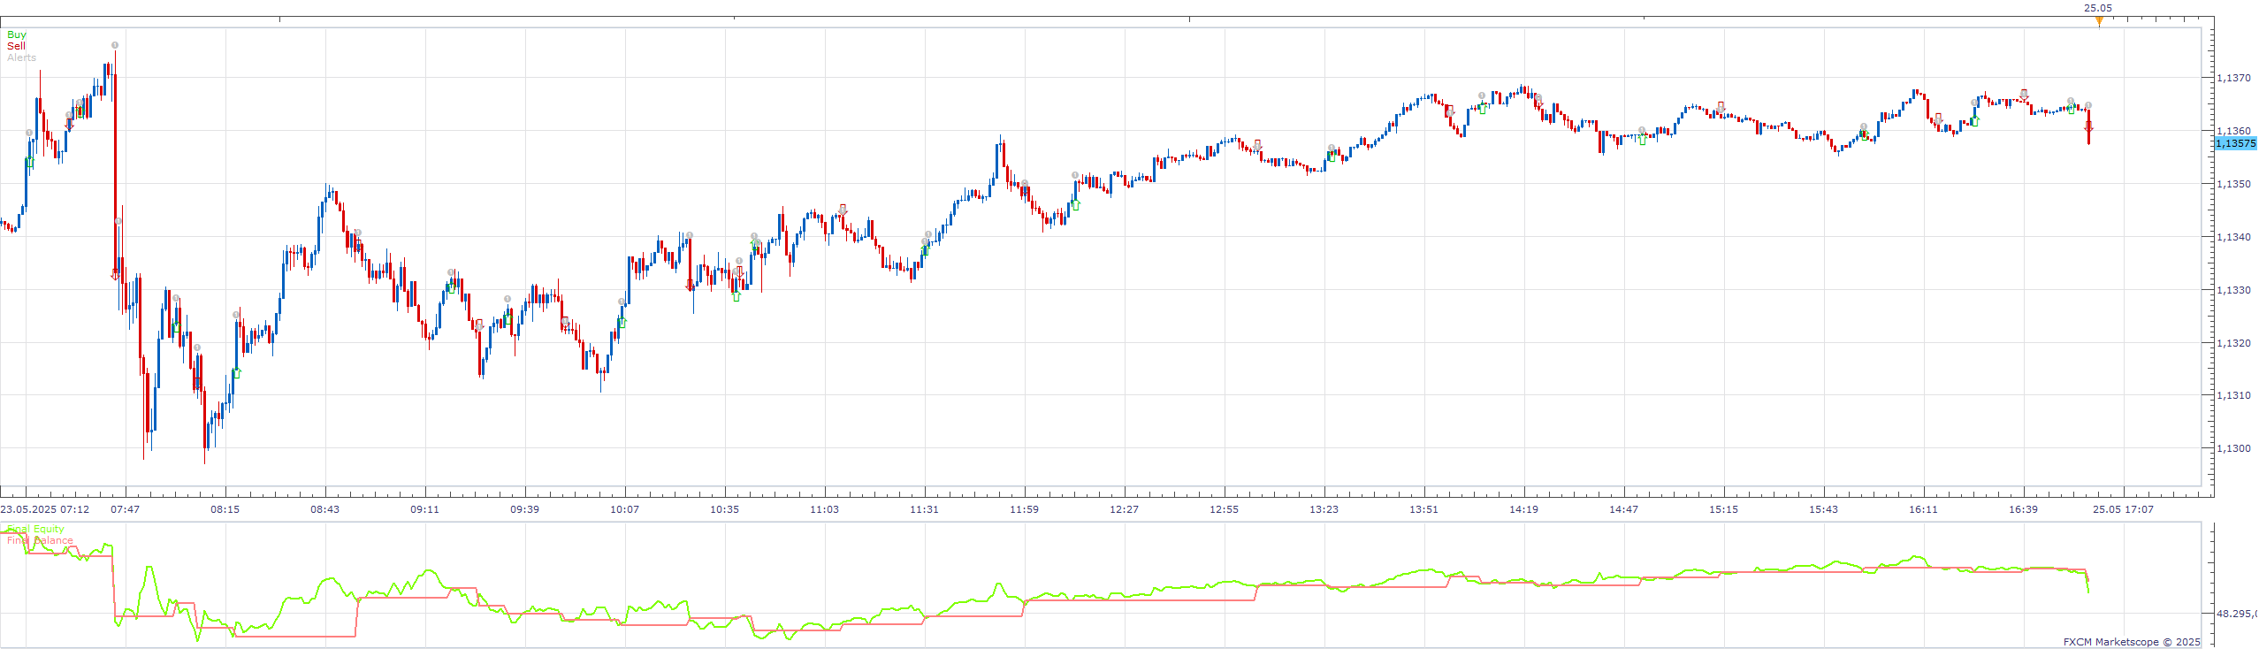Click the 1,1330 price axis label
The width and height of the screenshot is (2259, 649).
coord(2233,290)
